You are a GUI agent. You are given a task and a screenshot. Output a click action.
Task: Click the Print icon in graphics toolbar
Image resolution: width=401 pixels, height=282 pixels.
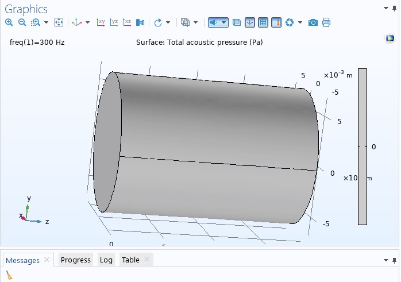pos(326,22)
